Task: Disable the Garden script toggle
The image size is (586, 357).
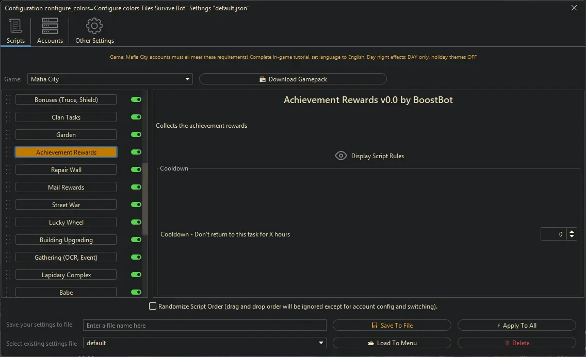Action: click(x=136, y=134)
